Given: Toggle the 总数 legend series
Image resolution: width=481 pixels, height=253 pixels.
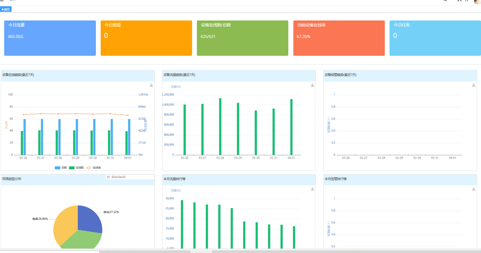Looking at the screenshot, I should (61, 168).
